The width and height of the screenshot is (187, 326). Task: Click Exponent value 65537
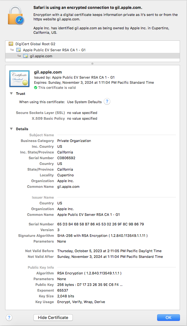63,290
